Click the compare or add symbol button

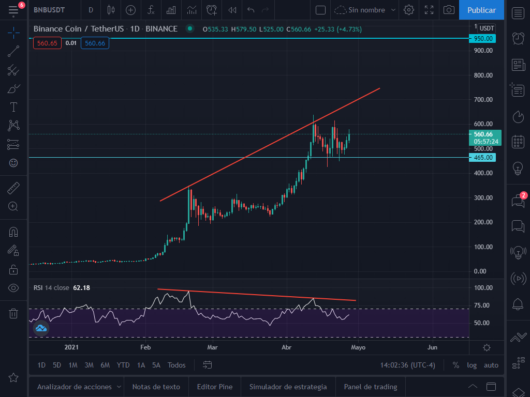(130, 10)
